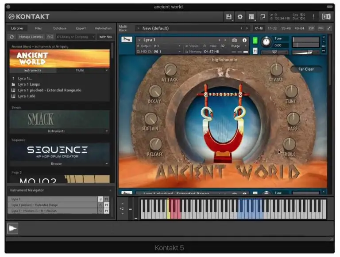Image resolution: width=340 pixels, height=257 pixels.
Task: Select next multi preset arrow
Action: click(x=247, y=28)
